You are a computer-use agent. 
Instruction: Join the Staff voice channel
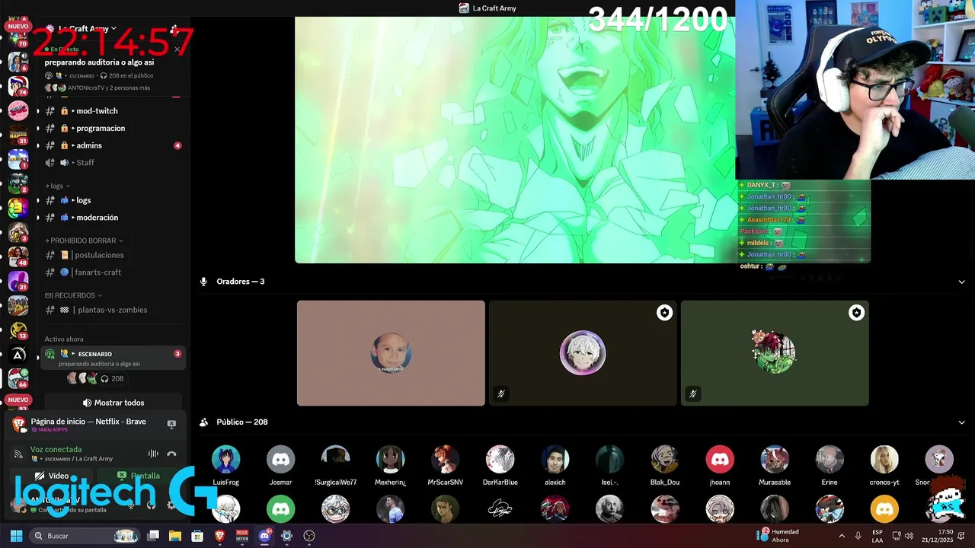(112, 162)
